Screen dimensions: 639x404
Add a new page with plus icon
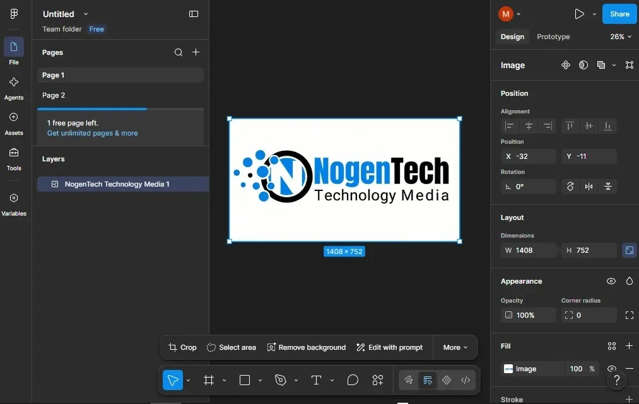[196, 52]
